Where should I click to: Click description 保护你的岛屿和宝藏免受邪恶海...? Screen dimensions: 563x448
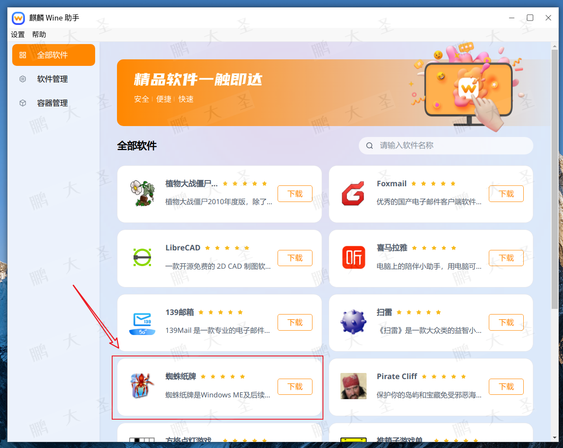[x=429, y=395]
